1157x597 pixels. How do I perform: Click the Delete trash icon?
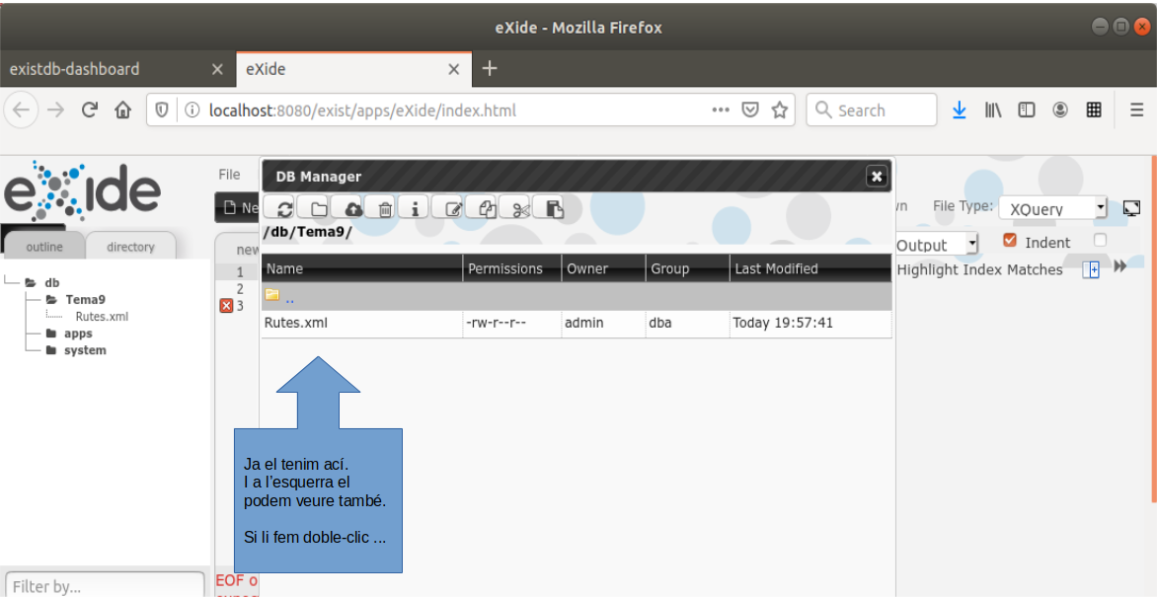[384, 208]
